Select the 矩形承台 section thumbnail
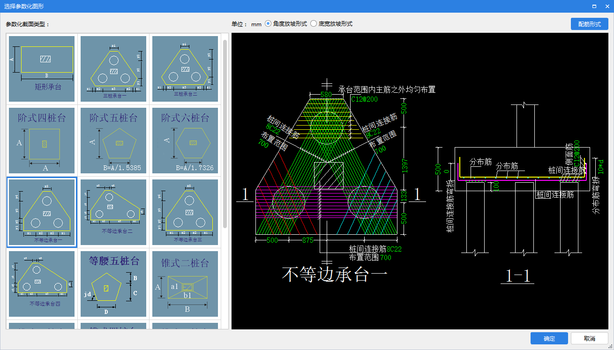Viewport: 614px width, 350px height. (x=42, y=69)
